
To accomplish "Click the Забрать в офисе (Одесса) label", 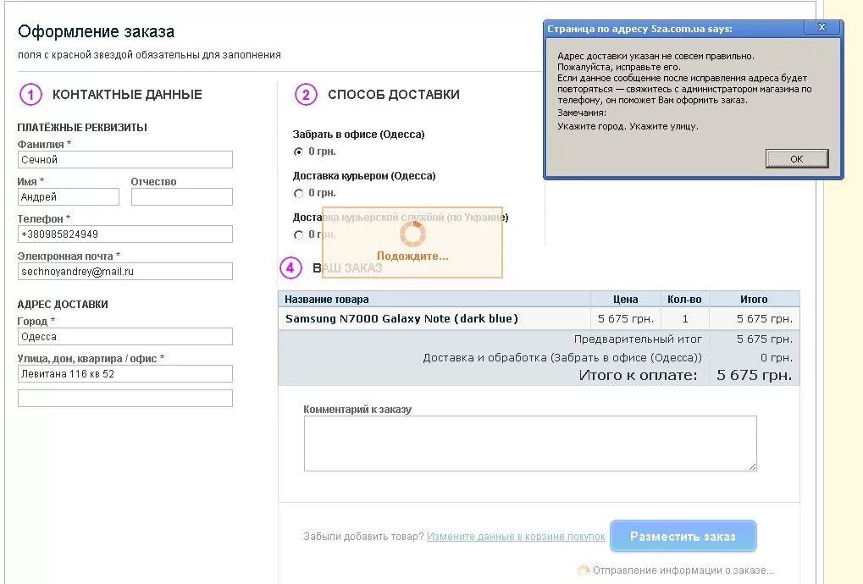I will click(x=358, y=135).
